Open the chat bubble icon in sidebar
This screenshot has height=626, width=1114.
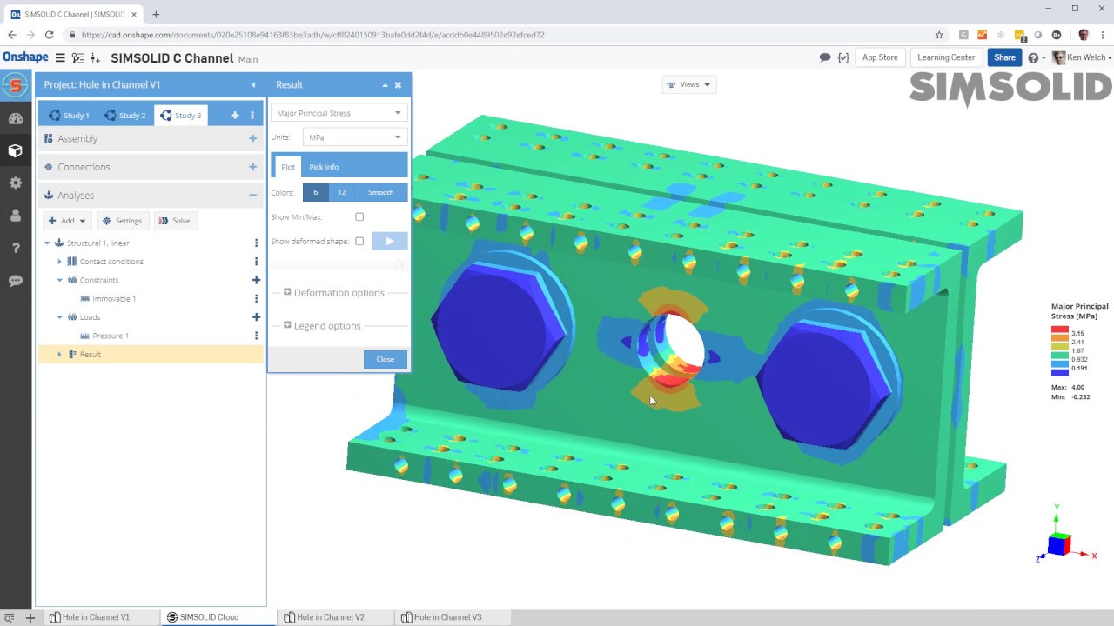point(15,281)
